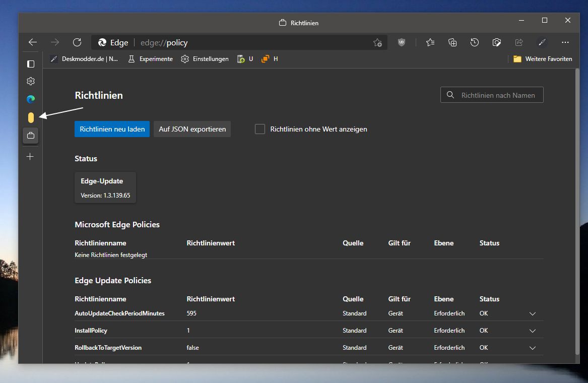Open the Experimente favorite
Viewport: 588px width, 383px height.
pos(150,59)
